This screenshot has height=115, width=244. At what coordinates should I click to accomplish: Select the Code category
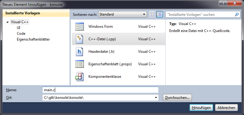[x=21, y=34]
